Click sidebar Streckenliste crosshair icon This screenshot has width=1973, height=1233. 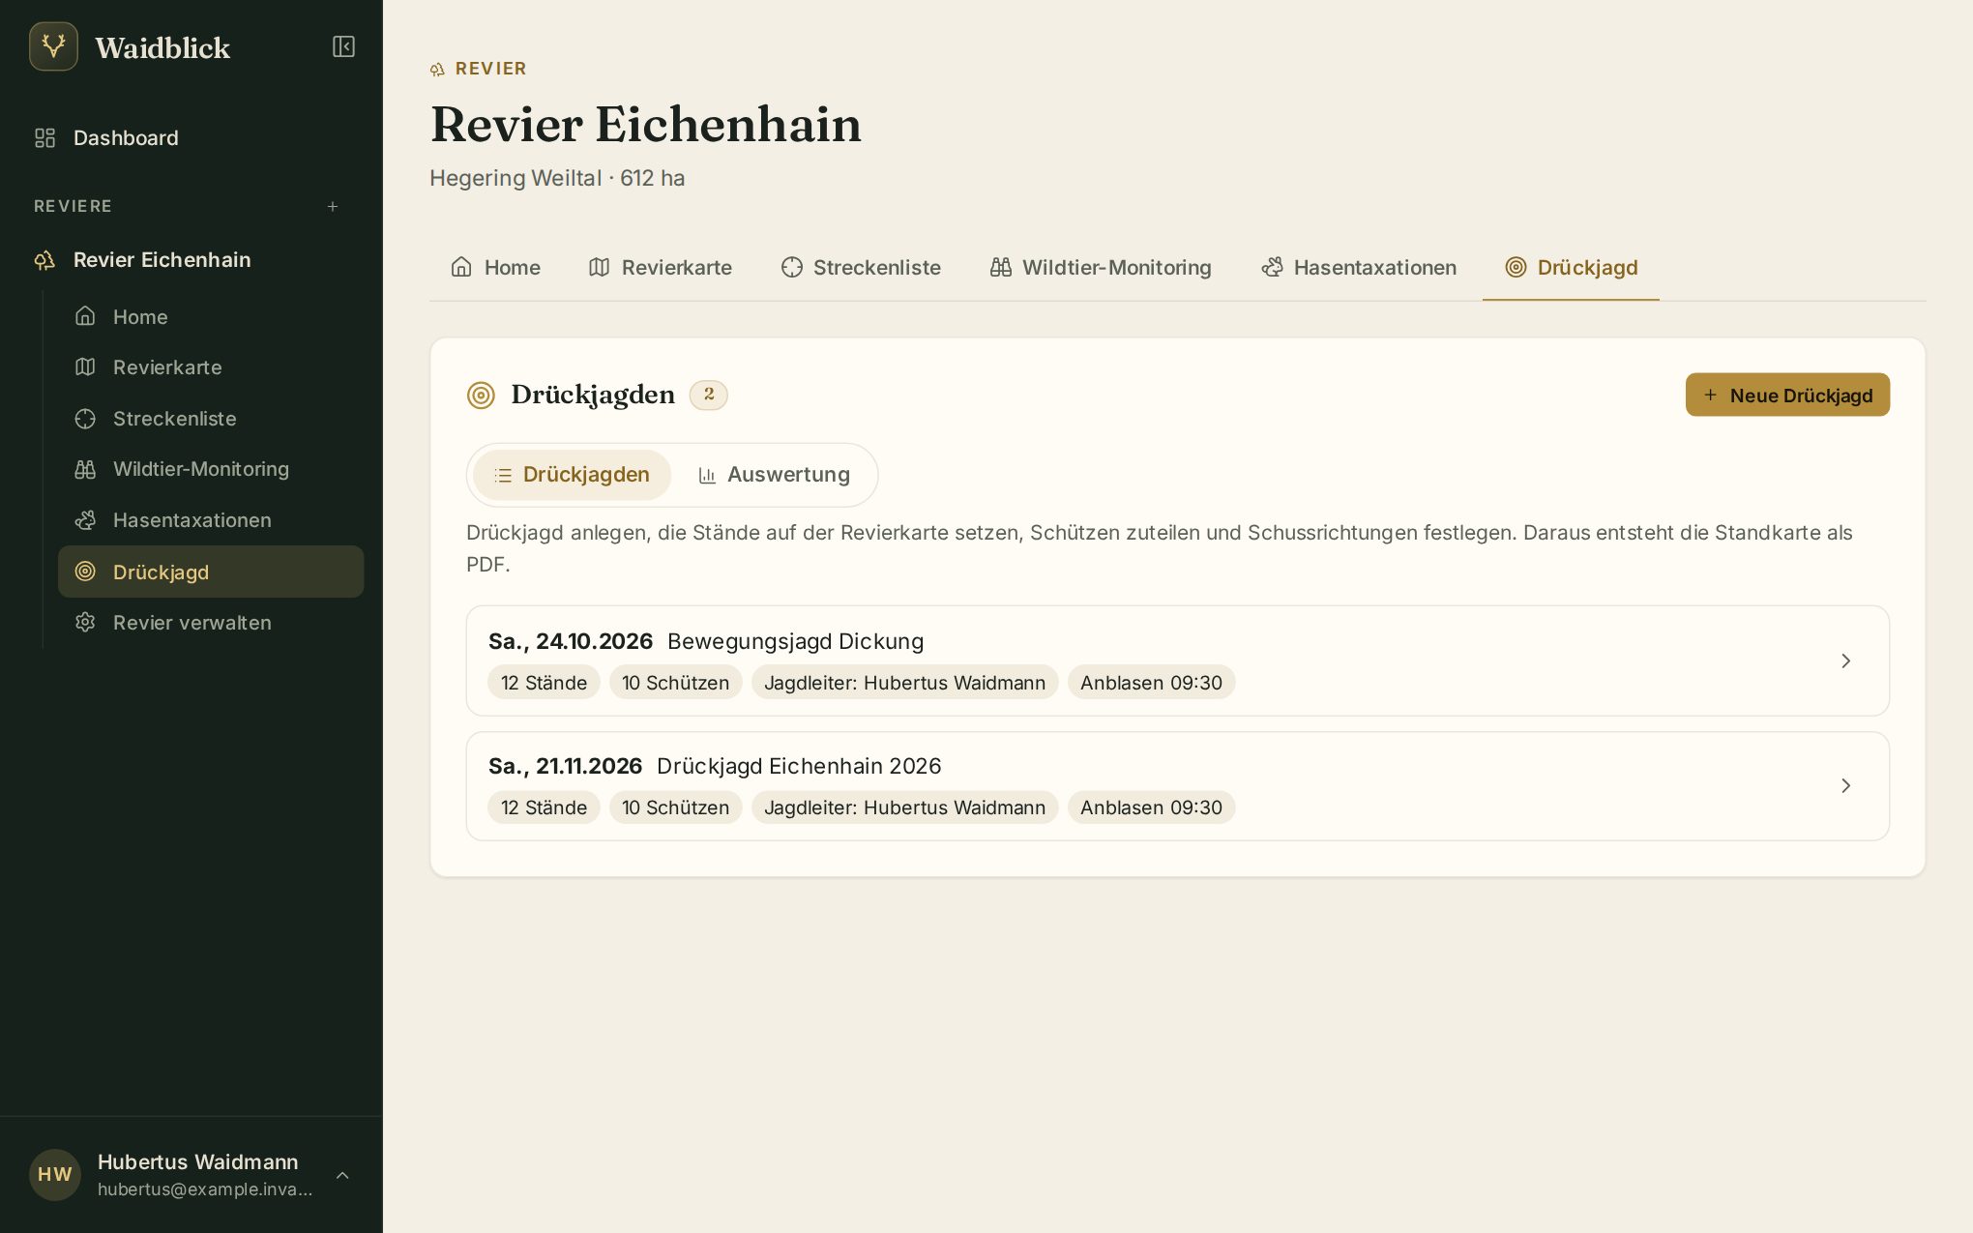coord(85,419)
